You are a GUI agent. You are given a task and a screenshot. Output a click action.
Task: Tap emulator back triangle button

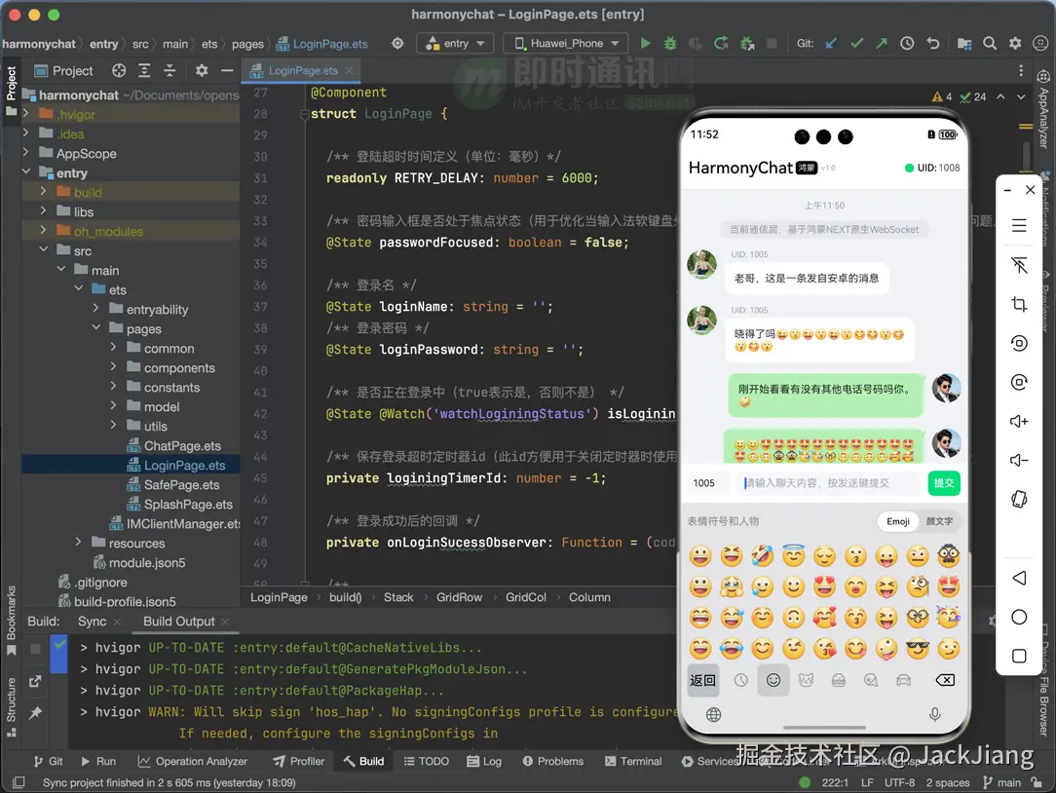1019,578
